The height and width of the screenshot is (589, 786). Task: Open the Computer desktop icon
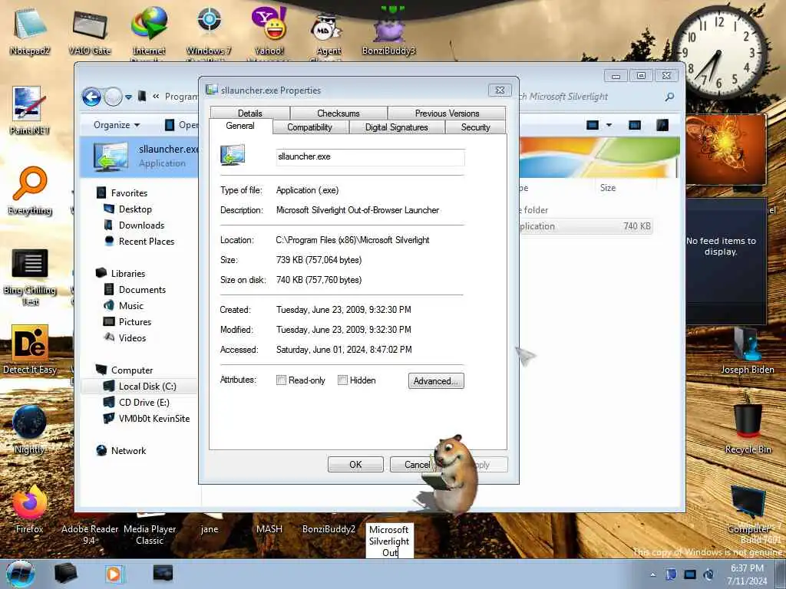pos(748,508)
